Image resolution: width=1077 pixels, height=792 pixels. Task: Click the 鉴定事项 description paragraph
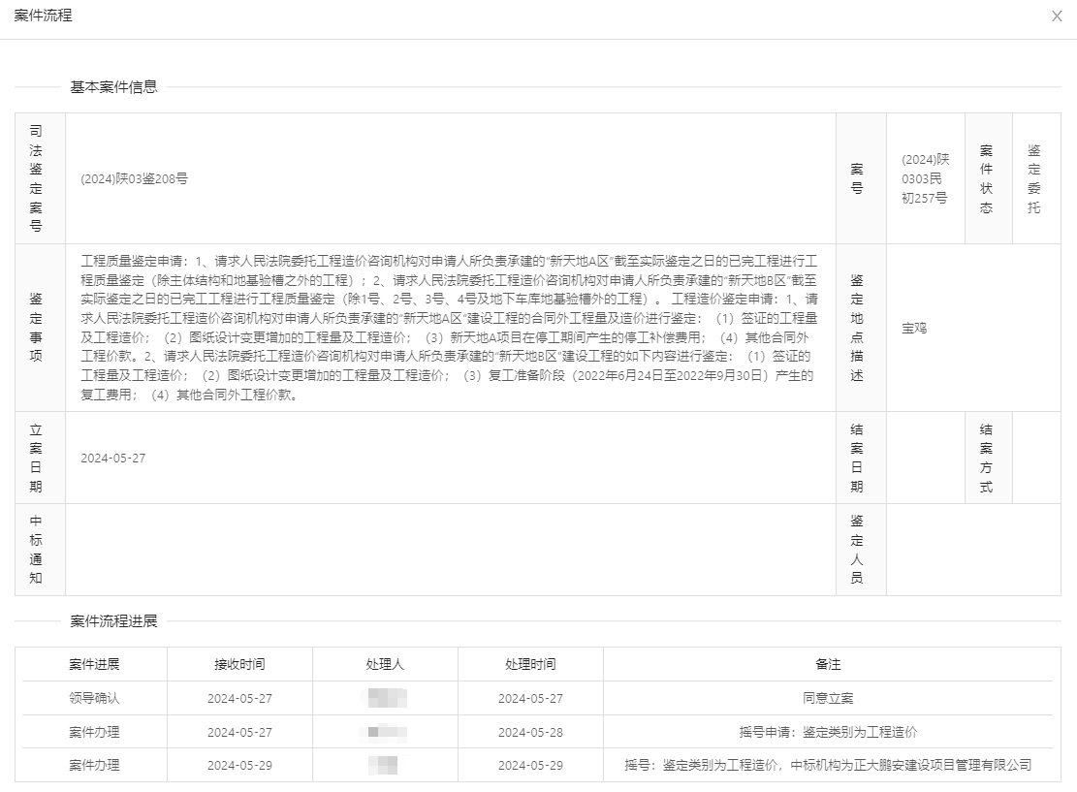coord(450,328)
